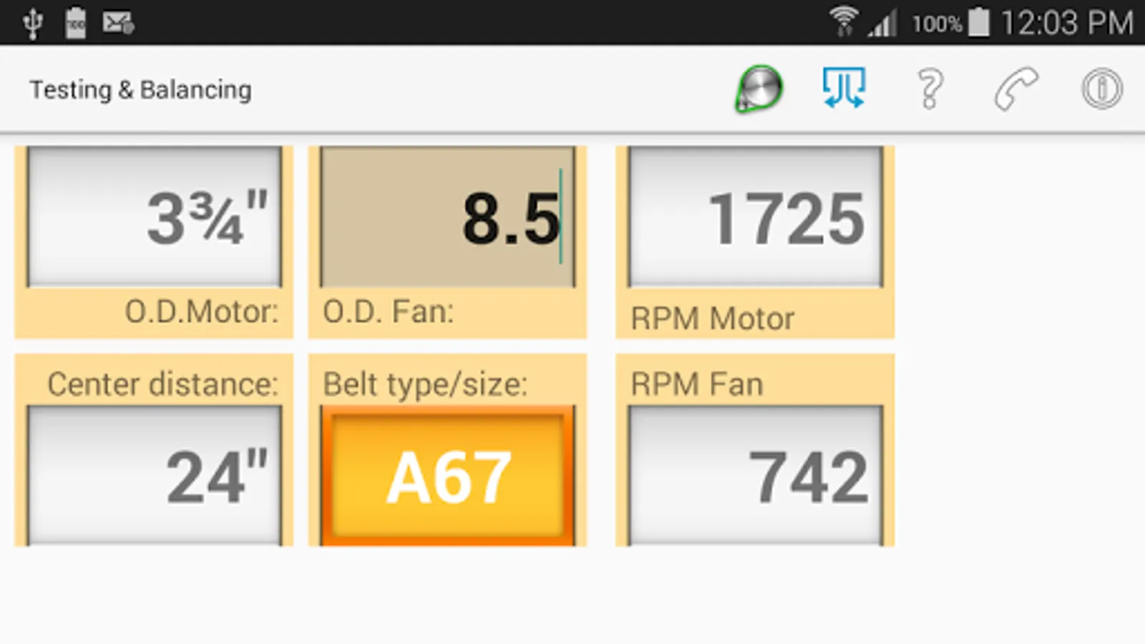Open the info icon in toolbar
The width and height of the screenshot is (1145, 644).
1101,89
